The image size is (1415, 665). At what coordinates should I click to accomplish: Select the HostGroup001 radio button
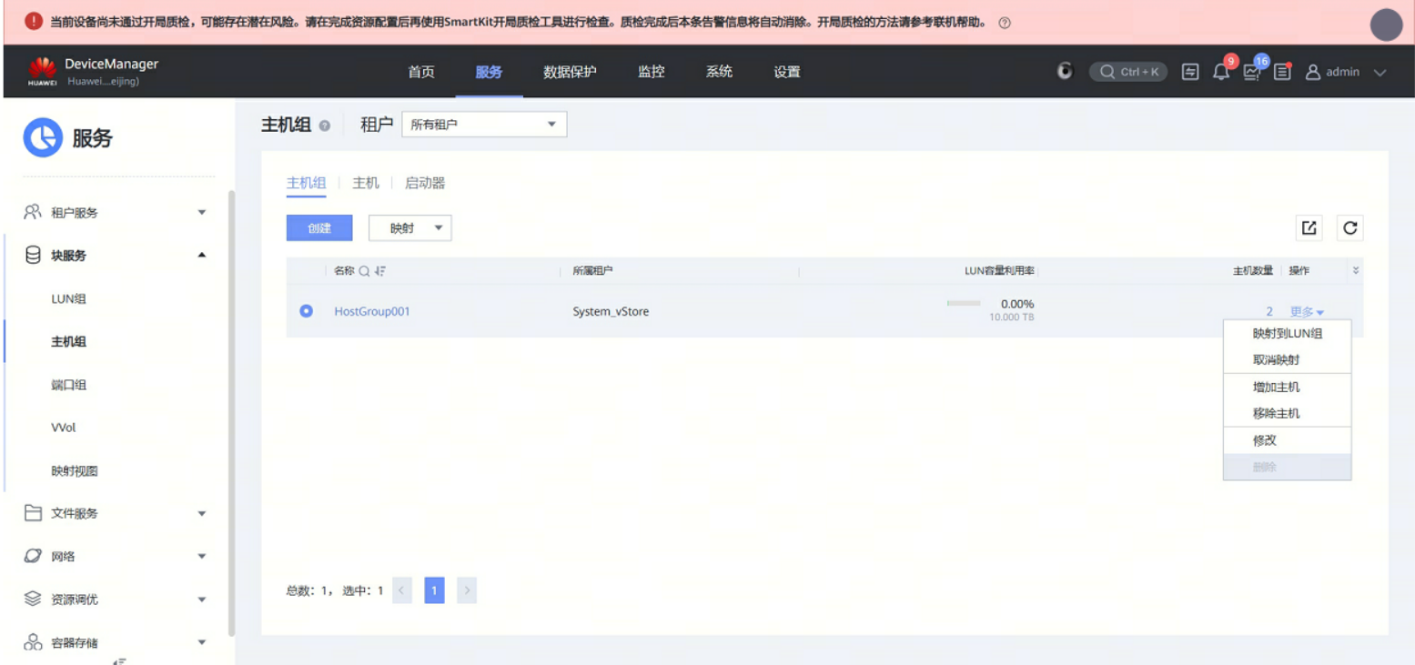point(307,311)
